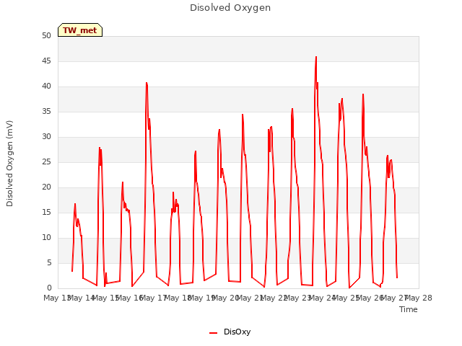Click the May 16 peak near 41 mV

(x=147, y=83)
